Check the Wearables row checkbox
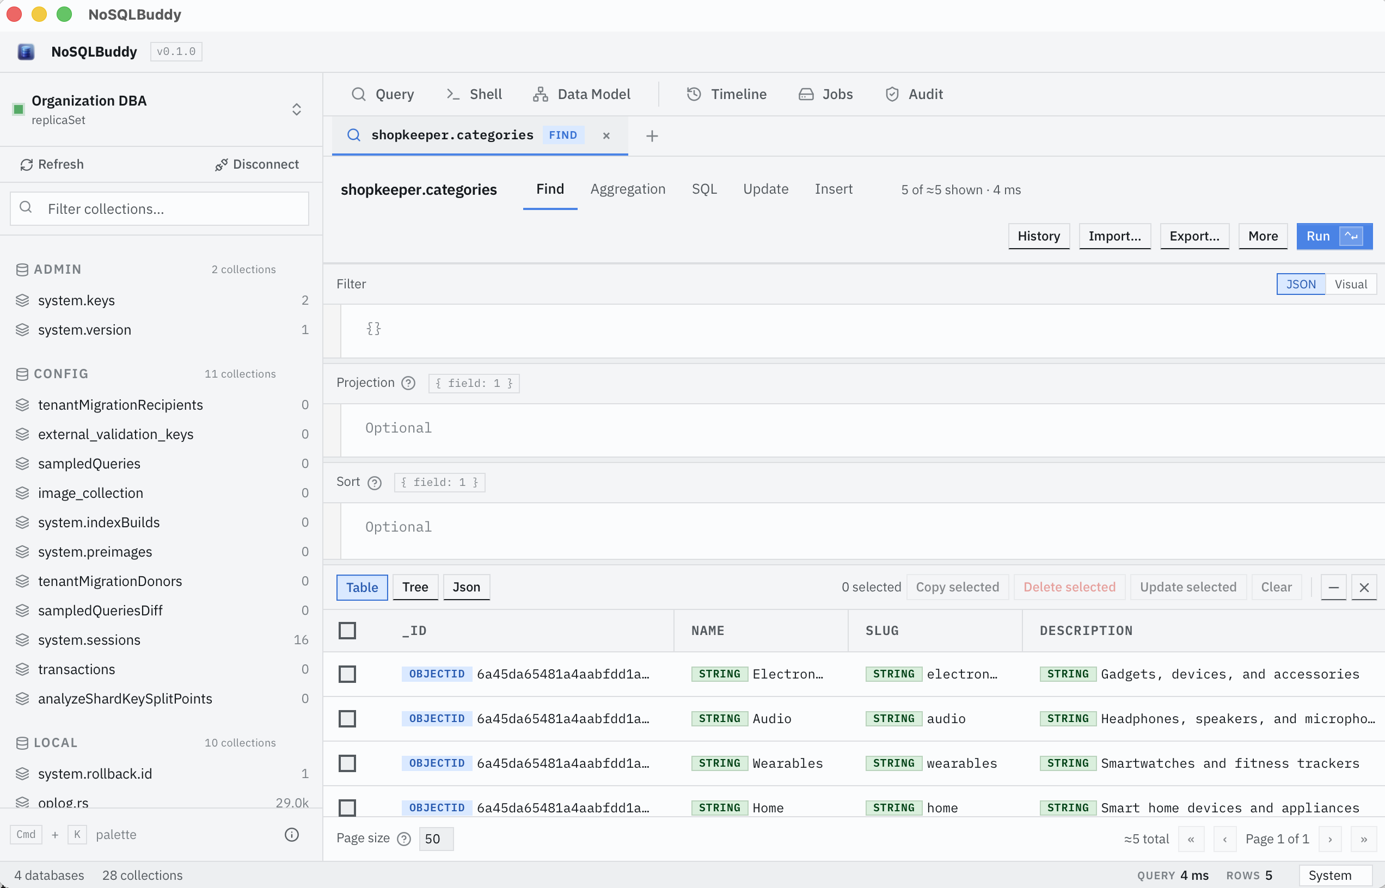 347,763
